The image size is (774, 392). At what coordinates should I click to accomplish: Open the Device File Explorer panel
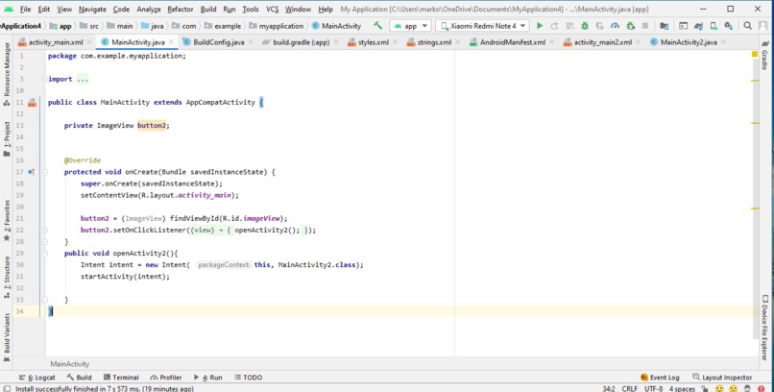[x=765, y=328]
